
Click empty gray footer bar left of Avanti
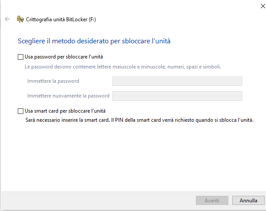tap(98, 201)
